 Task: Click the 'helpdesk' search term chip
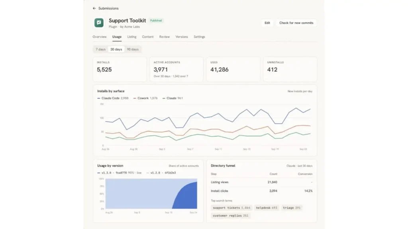point(267,207)
